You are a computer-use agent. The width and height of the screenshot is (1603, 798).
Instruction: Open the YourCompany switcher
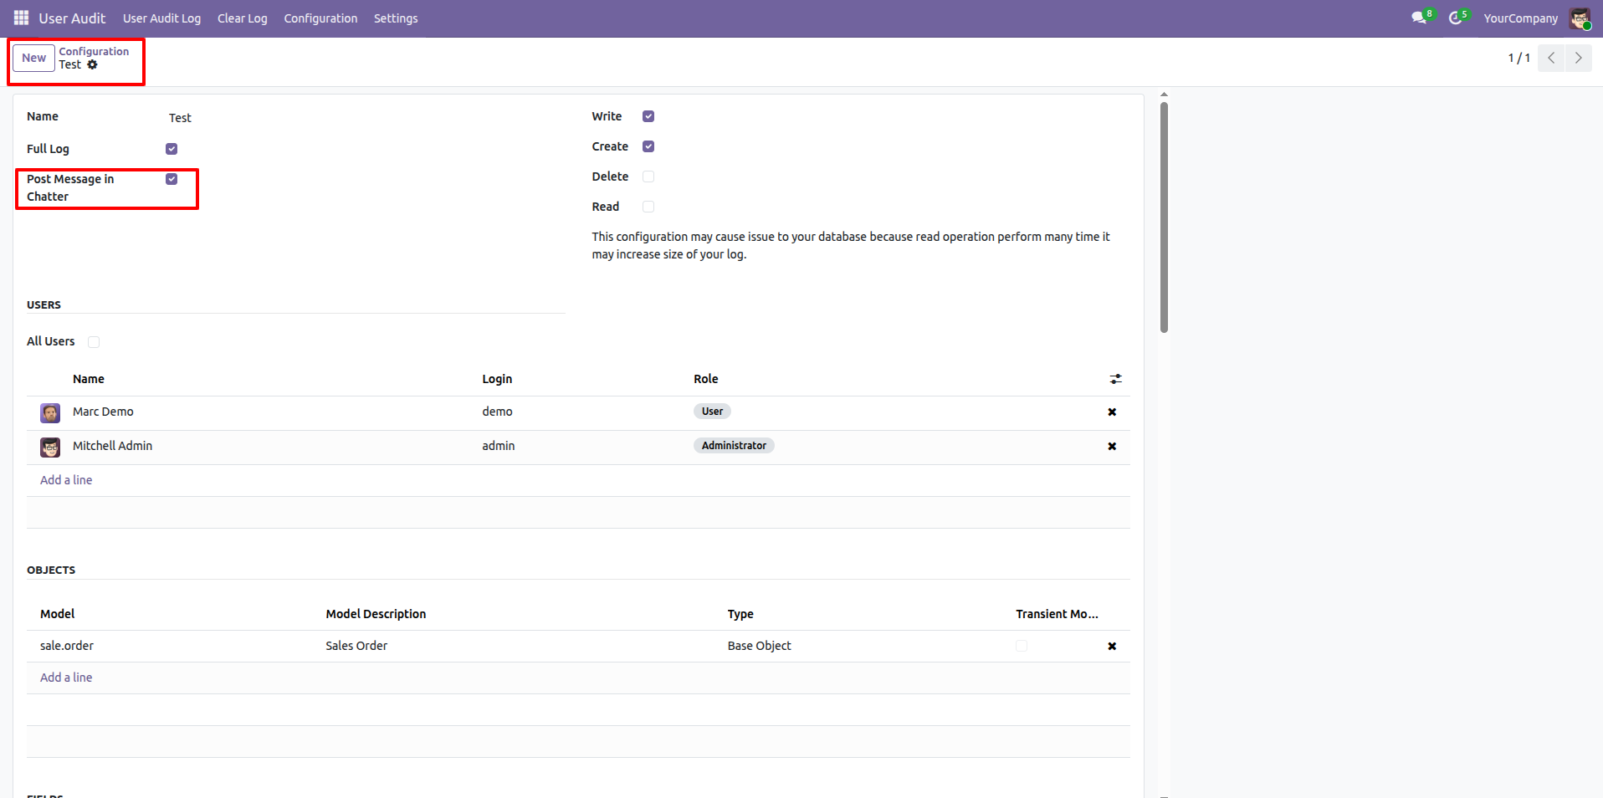tap(1520, 18)
